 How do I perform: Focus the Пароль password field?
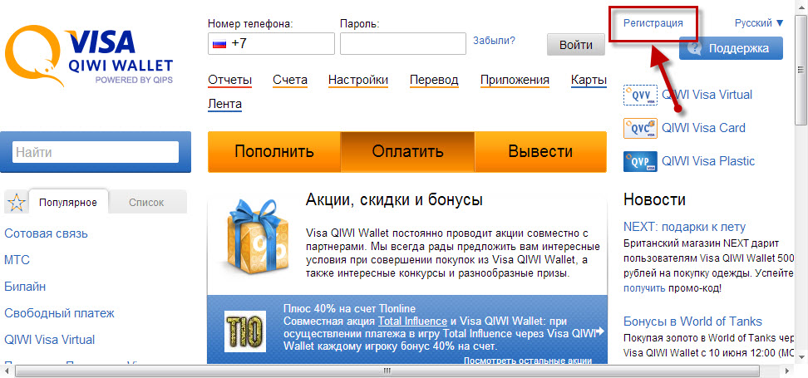(x=403, y=44)
